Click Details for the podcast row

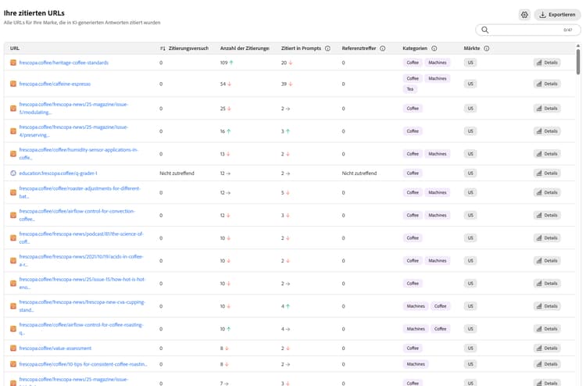pos(547,238)
